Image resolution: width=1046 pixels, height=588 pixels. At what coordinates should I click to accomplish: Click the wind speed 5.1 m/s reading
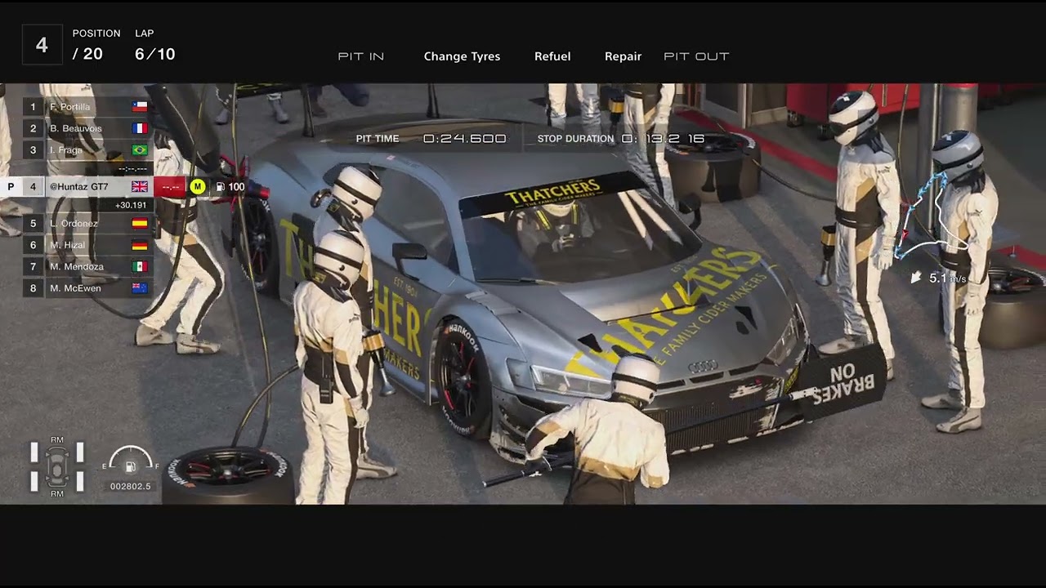point(948,278)
